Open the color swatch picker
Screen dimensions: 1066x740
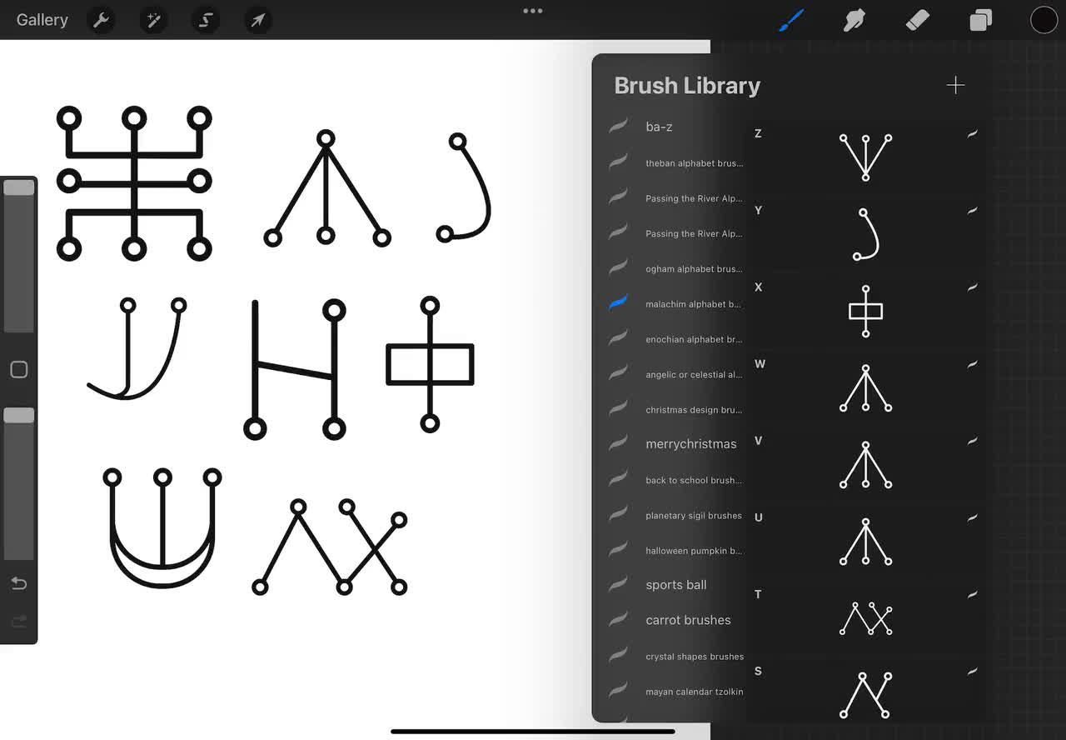[x=1044, y=19]
